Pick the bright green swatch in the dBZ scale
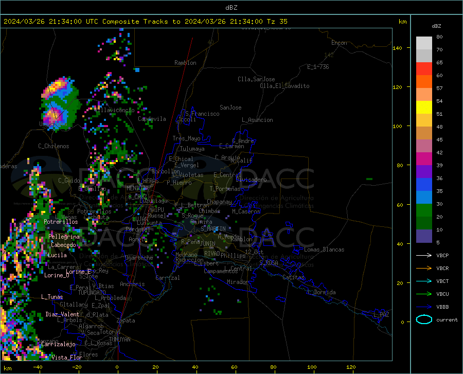 424,210
